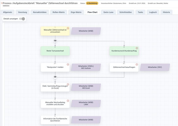Switch to the Allgemein tab
Image resolution: width=178 pixels, height=126 pixels.
[8, 12]
